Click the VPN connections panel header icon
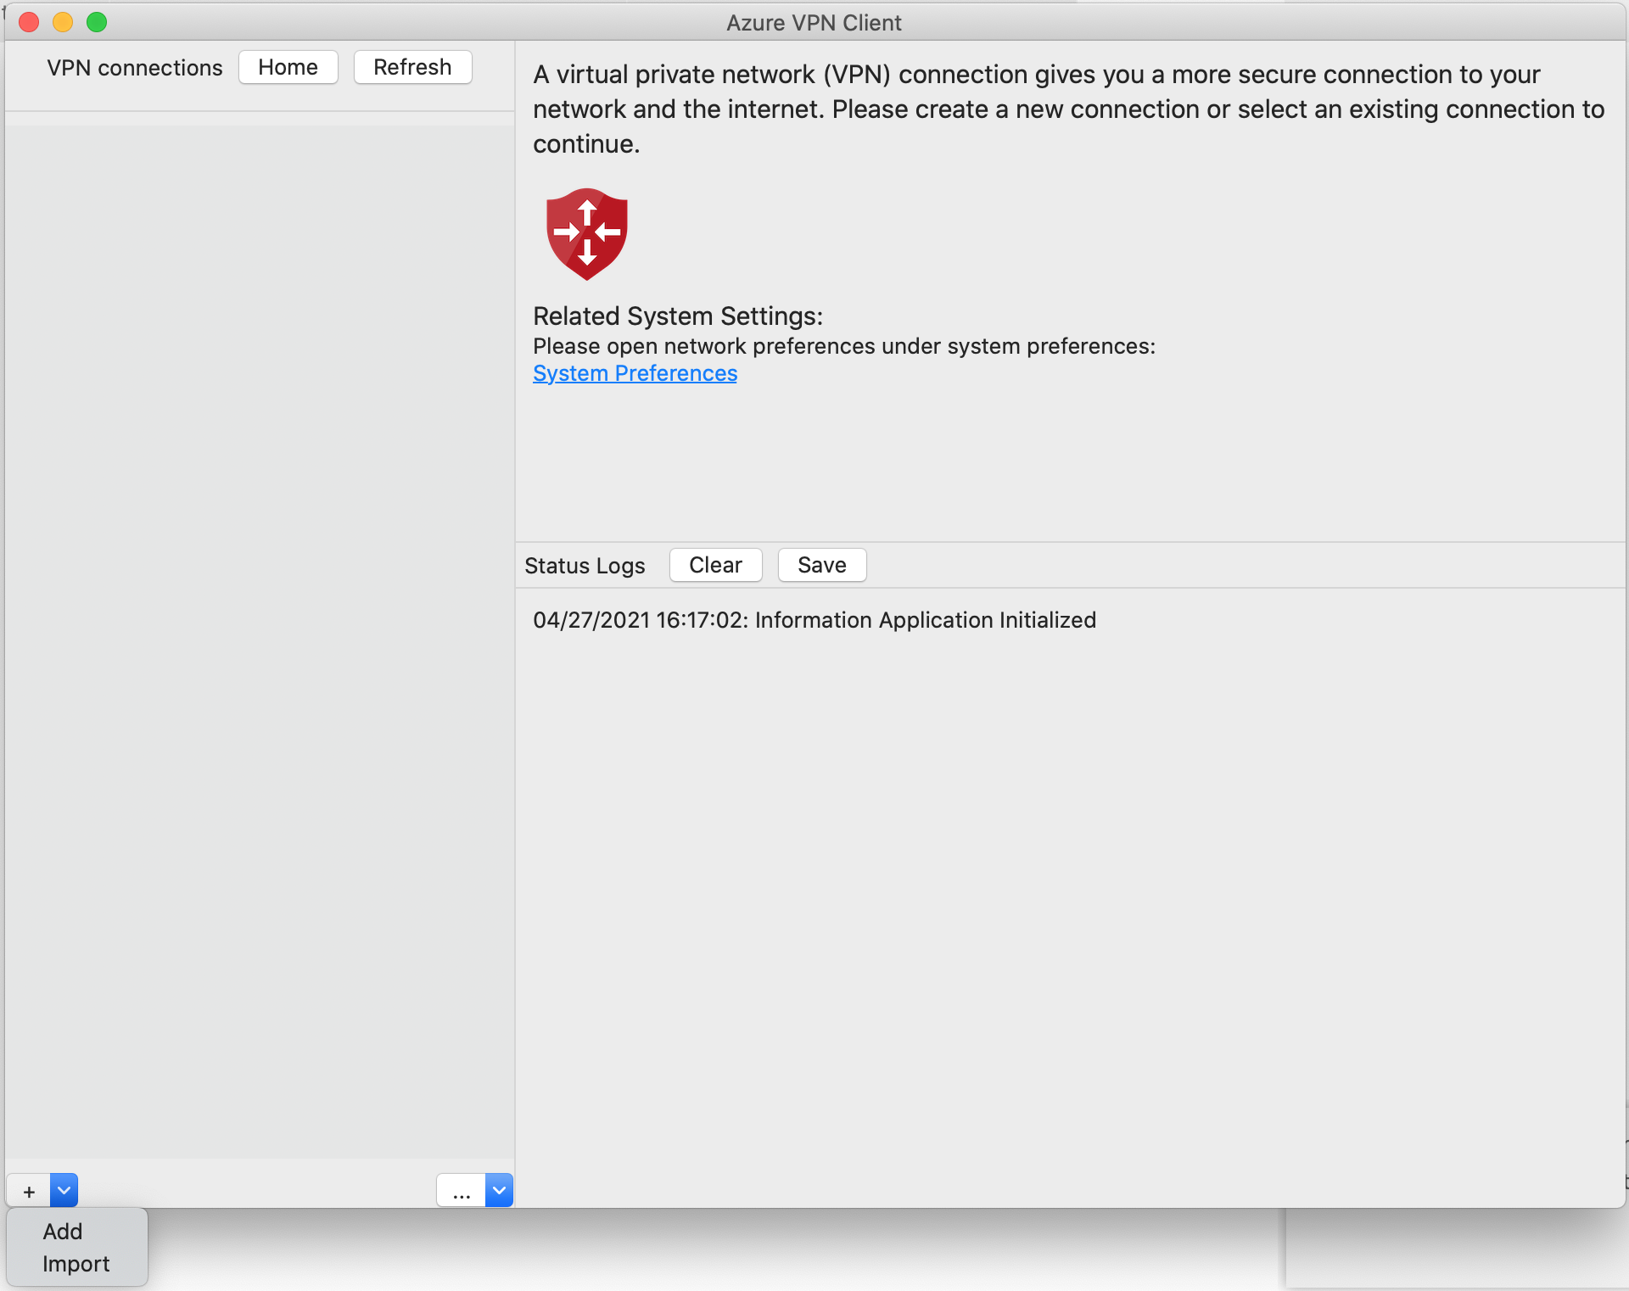This screenshot has width=1629, height=1291. point(133,66)
